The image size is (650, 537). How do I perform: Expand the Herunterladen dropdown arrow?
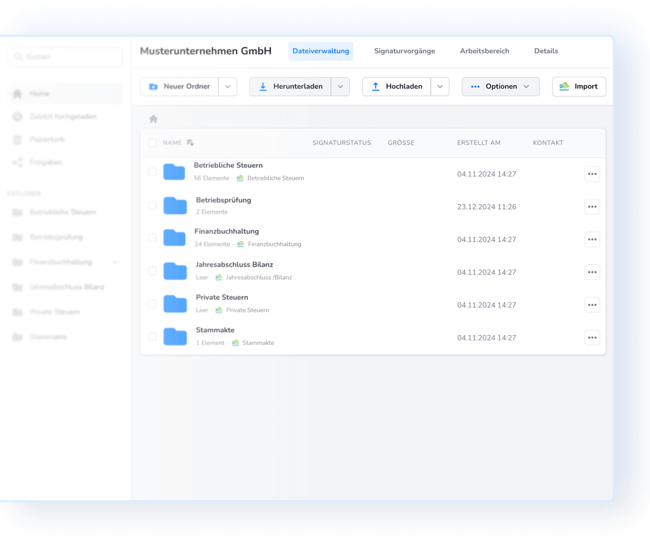pos(341,87)
